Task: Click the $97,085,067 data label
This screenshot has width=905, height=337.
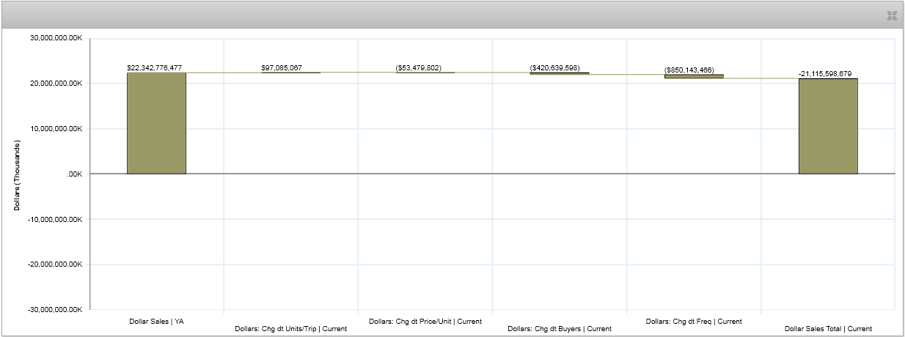Action: pyautogui.click(x=282, y=67)
